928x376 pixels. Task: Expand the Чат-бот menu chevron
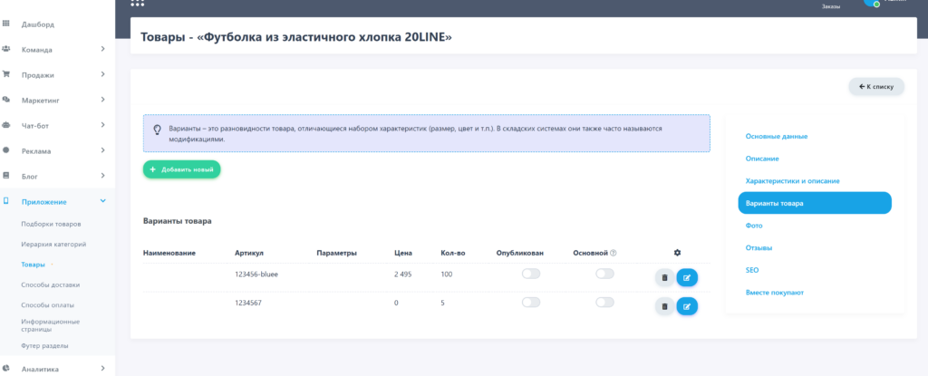click(103, 125)
